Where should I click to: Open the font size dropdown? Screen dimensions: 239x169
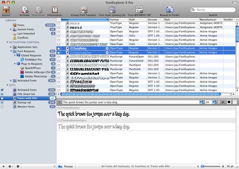[x=214, y=102]
